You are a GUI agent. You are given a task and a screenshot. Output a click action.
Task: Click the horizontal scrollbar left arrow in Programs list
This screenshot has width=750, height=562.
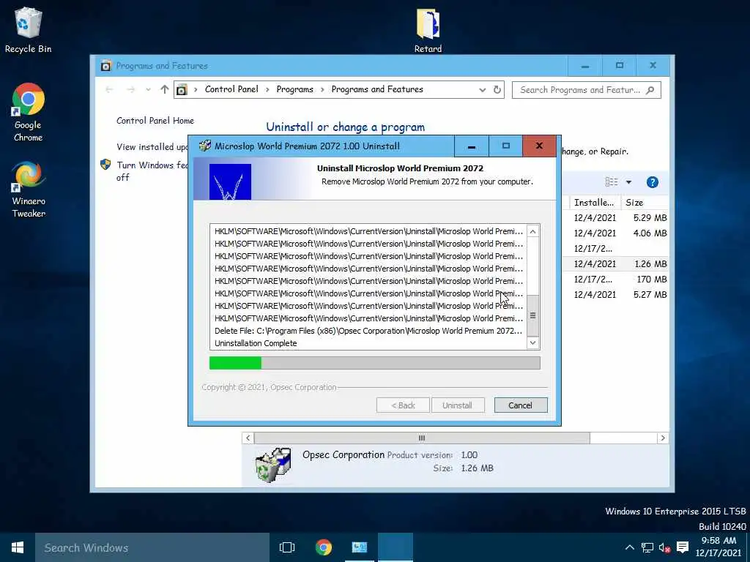(248, 438)
